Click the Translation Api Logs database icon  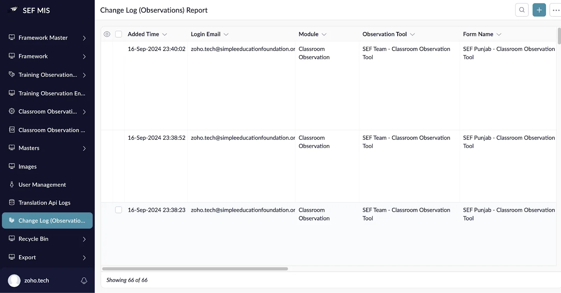(12, 202)
